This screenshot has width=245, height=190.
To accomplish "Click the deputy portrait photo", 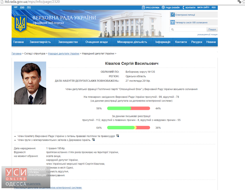I will click(x=30, y=83).
